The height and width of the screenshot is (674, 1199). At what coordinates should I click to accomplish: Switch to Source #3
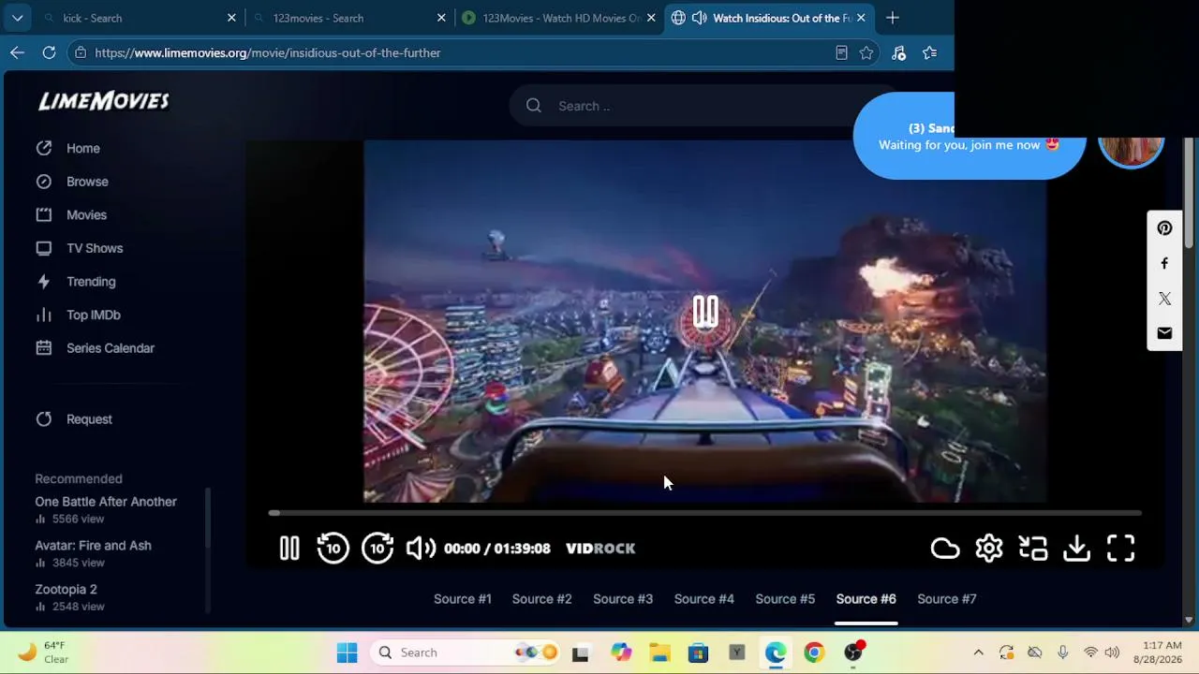623,599
